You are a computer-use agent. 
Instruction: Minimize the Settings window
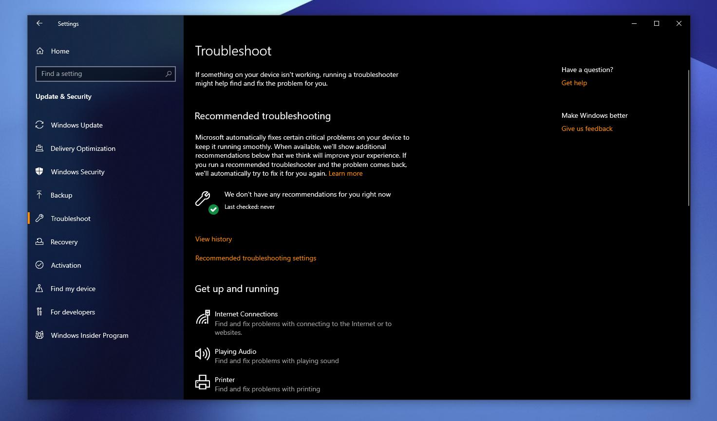pyautogui.click(x=634, y=23)
